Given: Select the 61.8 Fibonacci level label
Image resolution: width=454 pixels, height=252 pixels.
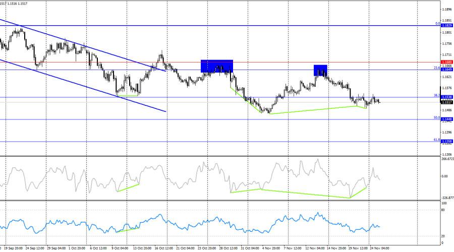Looking at the screenshot, I should [437, 140].
